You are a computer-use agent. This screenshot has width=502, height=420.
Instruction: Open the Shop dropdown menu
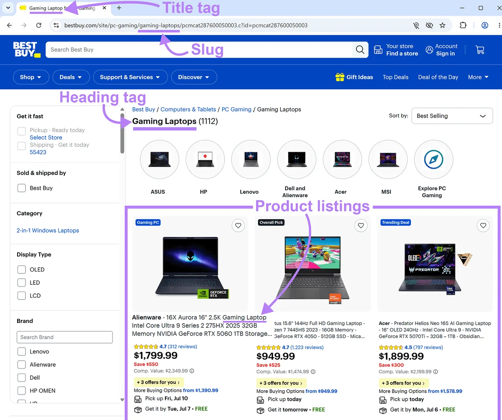click(x=31, y=77)
